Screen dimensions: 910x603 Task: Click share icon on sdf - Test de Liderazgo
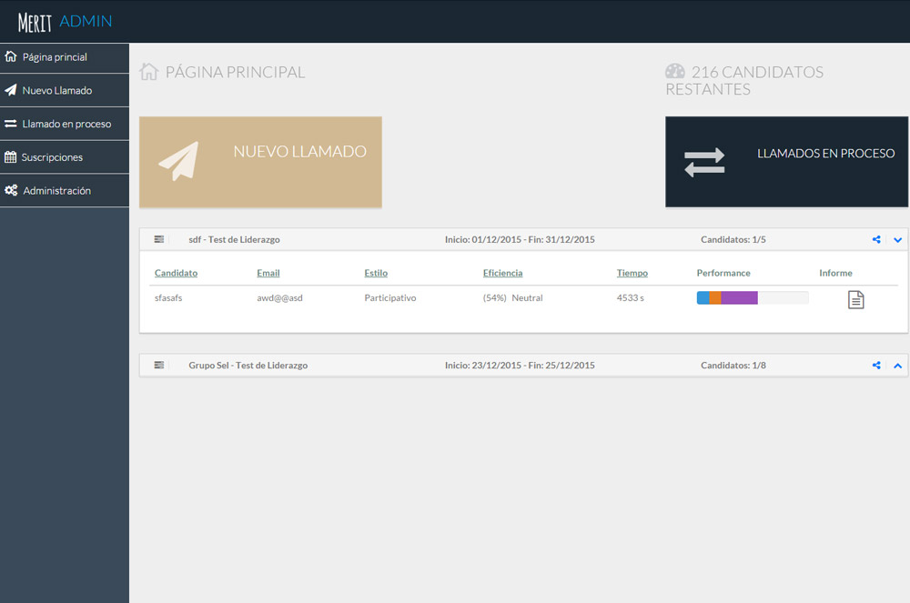pyautogui.click(x=876, y=240)
